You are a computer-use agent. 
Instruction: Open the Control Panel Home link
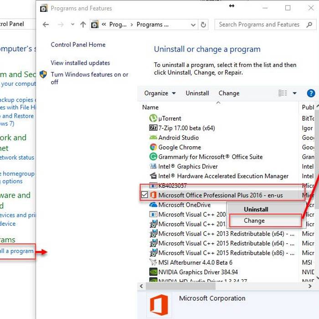pyautogui.click(x=78, y=45)
